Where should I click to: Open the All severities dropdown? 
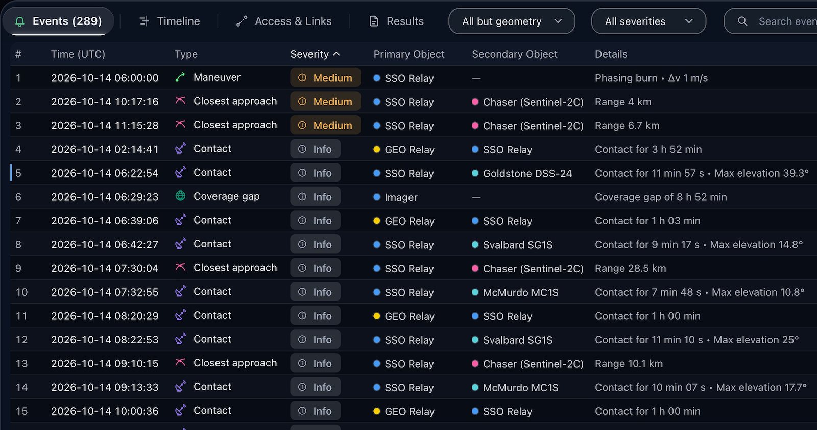click(648, 21)
